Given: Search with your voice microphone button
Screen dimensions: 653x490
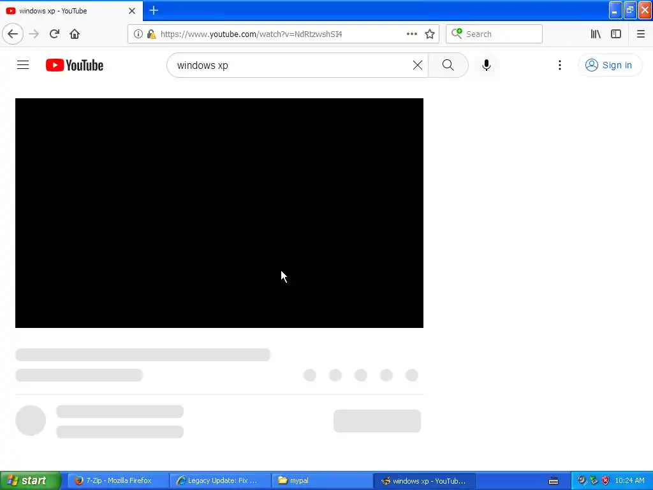Looking at the screenshot, I should click(486, 65).
